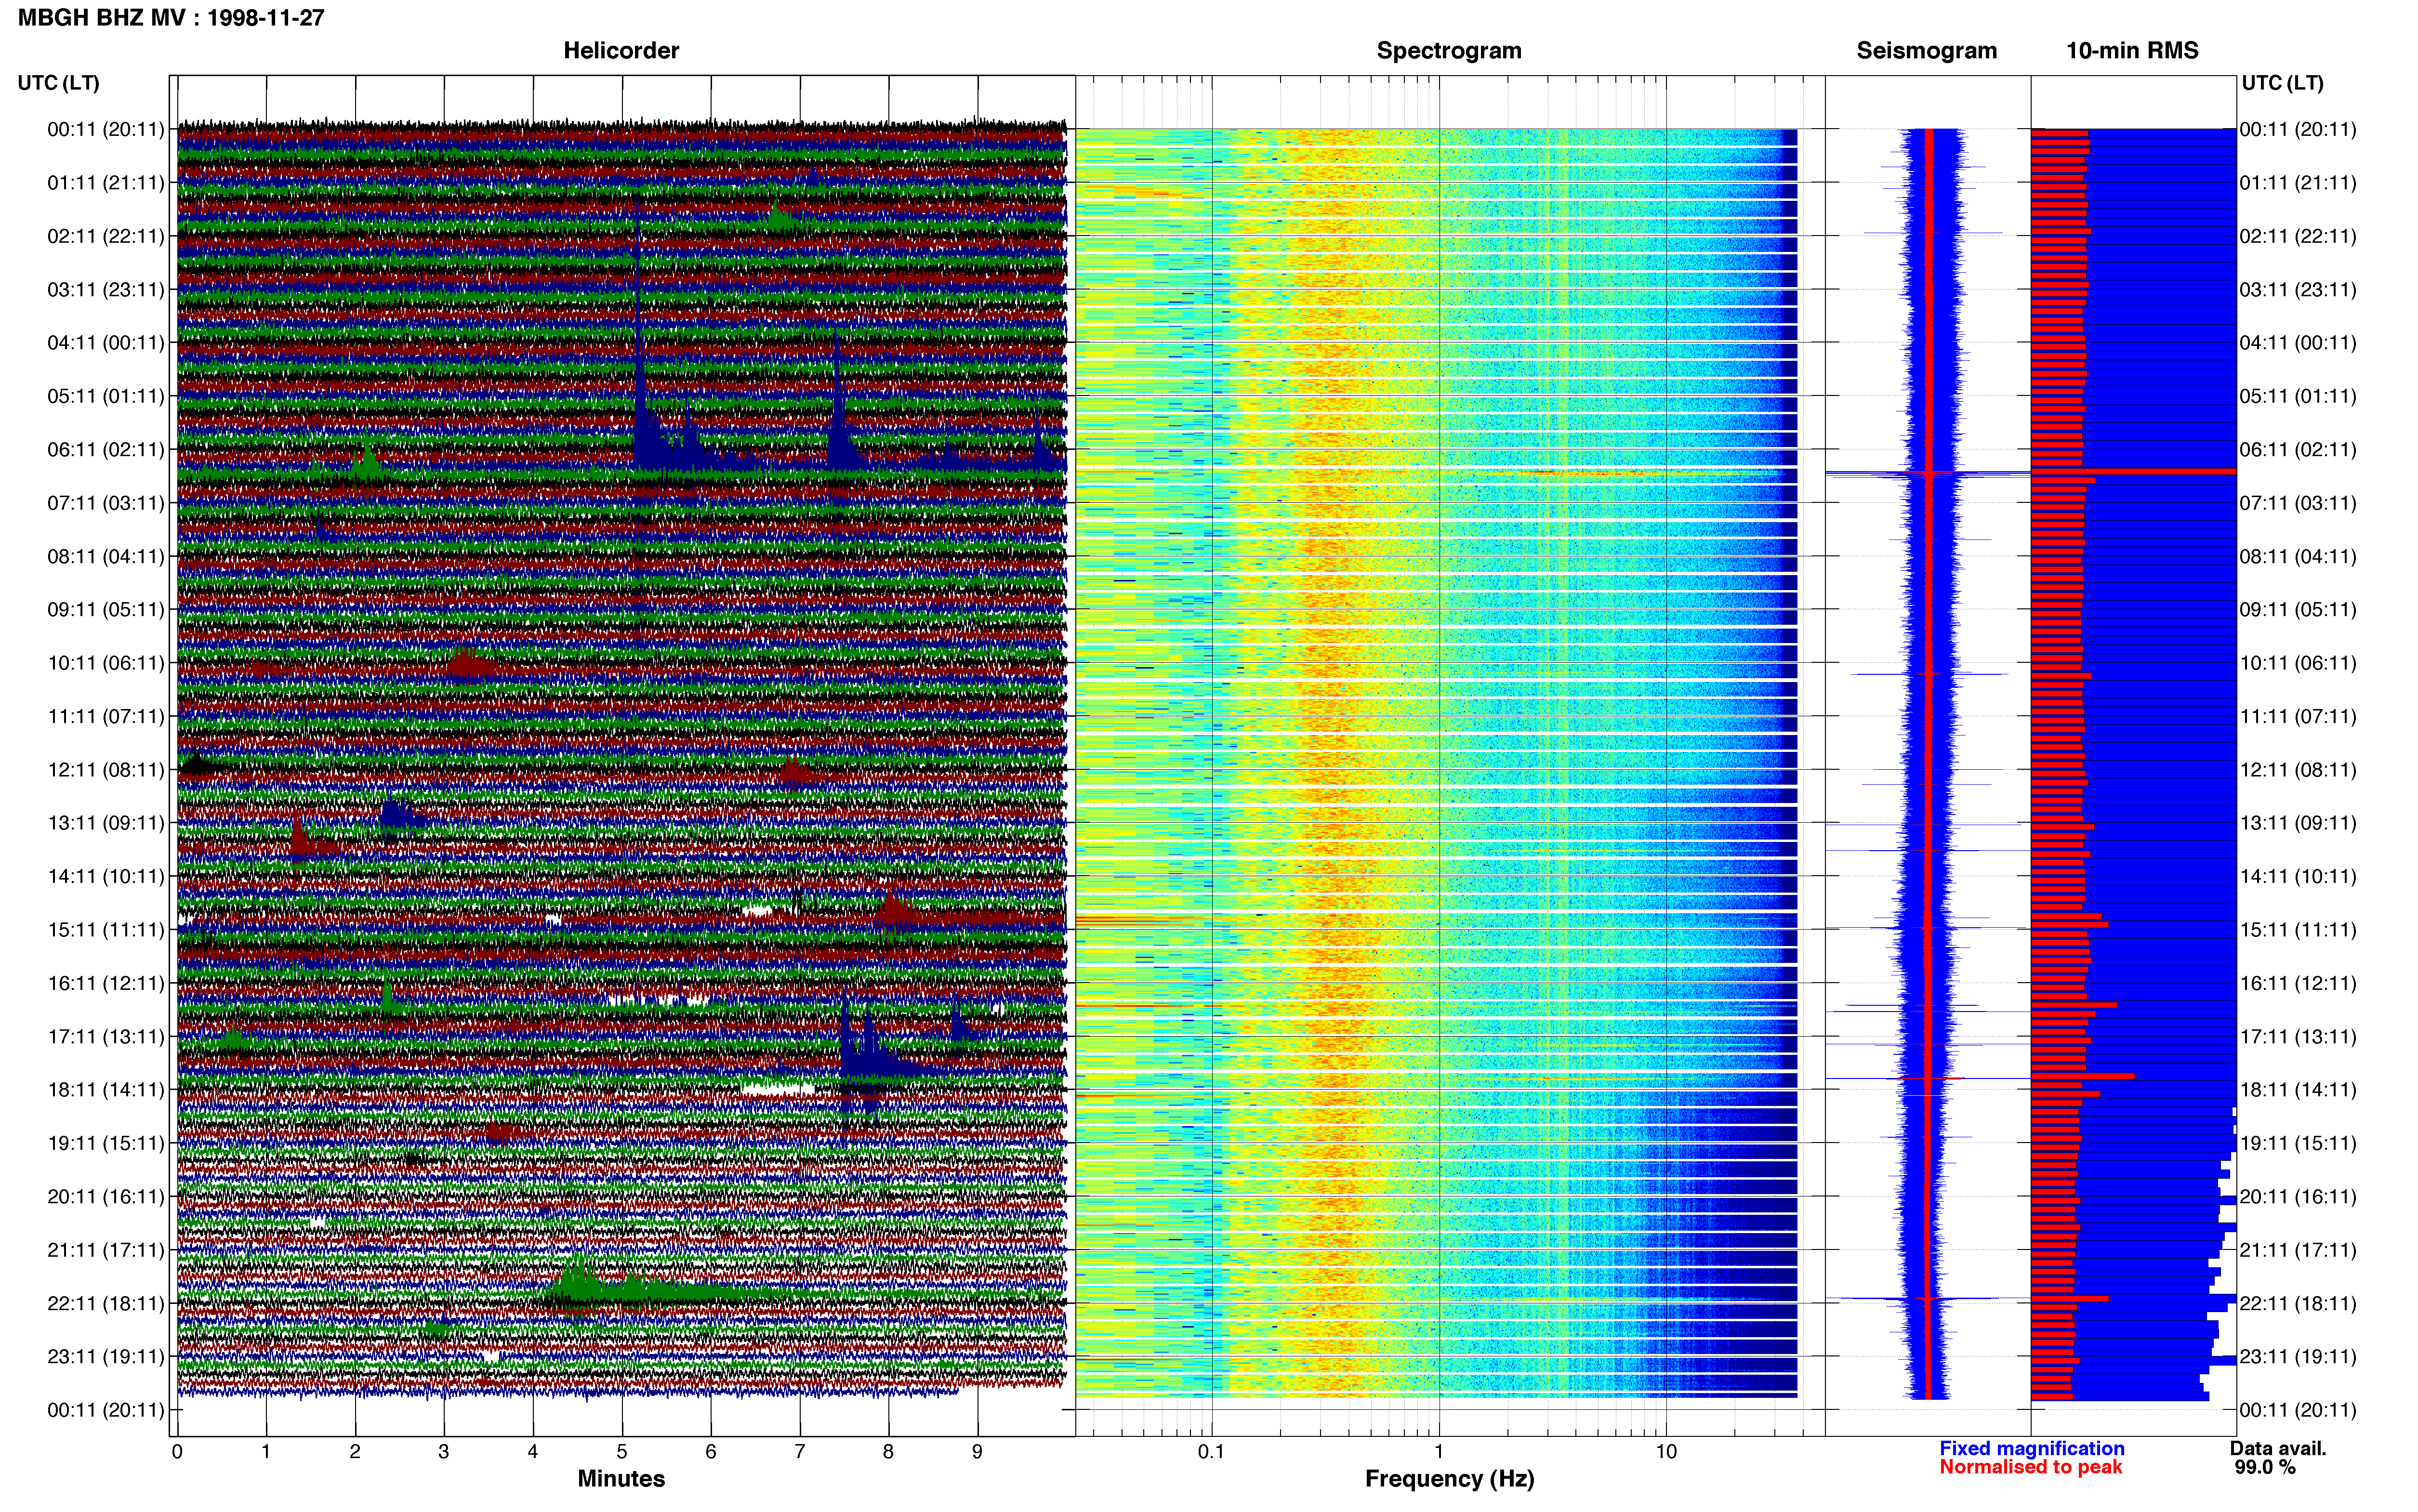Select the 'Spectrogram' panel heading
The image size is (2418, 1512).
1449,51
